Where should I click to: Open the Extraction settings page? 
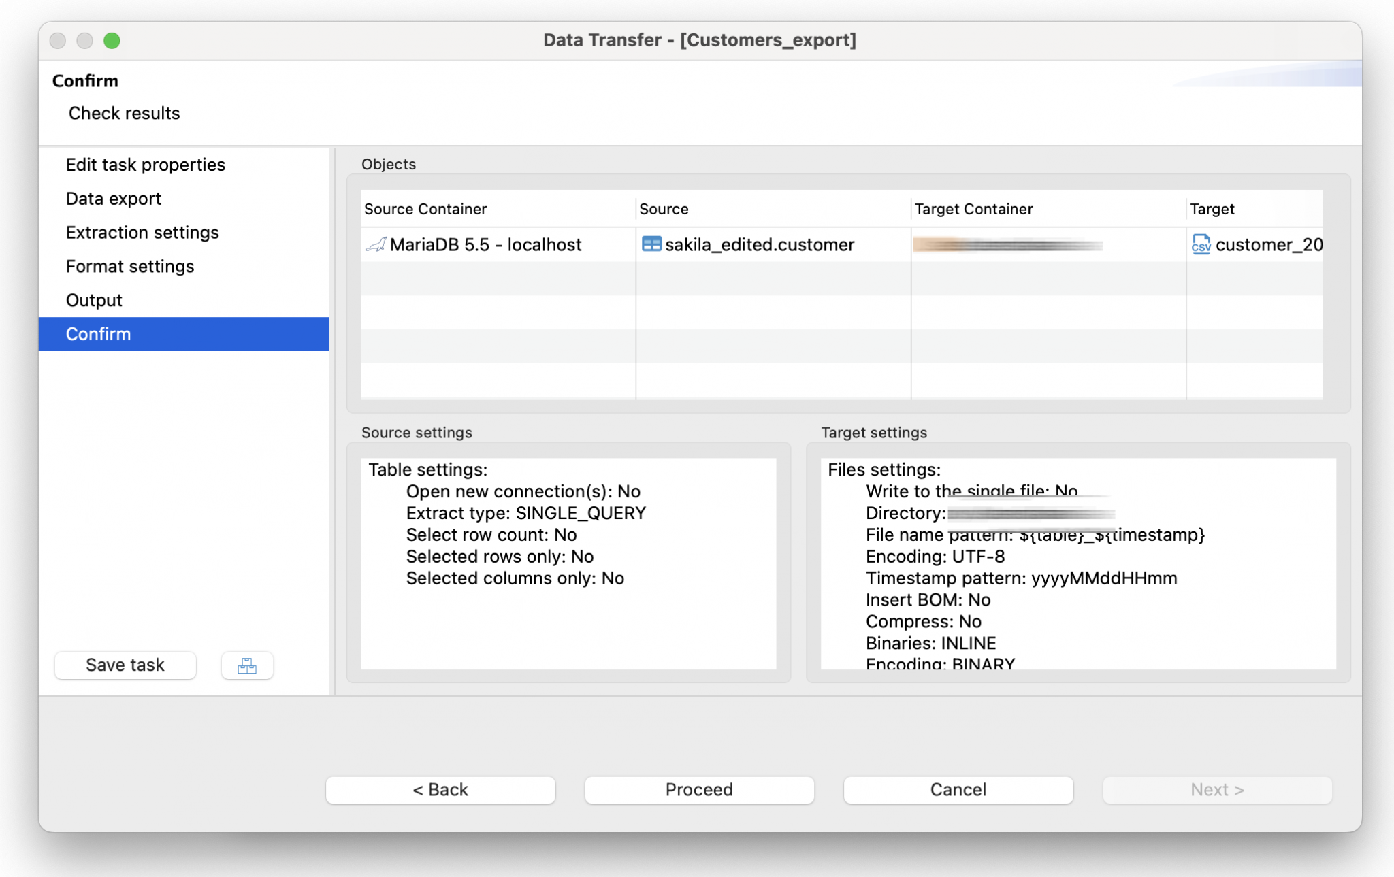142,232
